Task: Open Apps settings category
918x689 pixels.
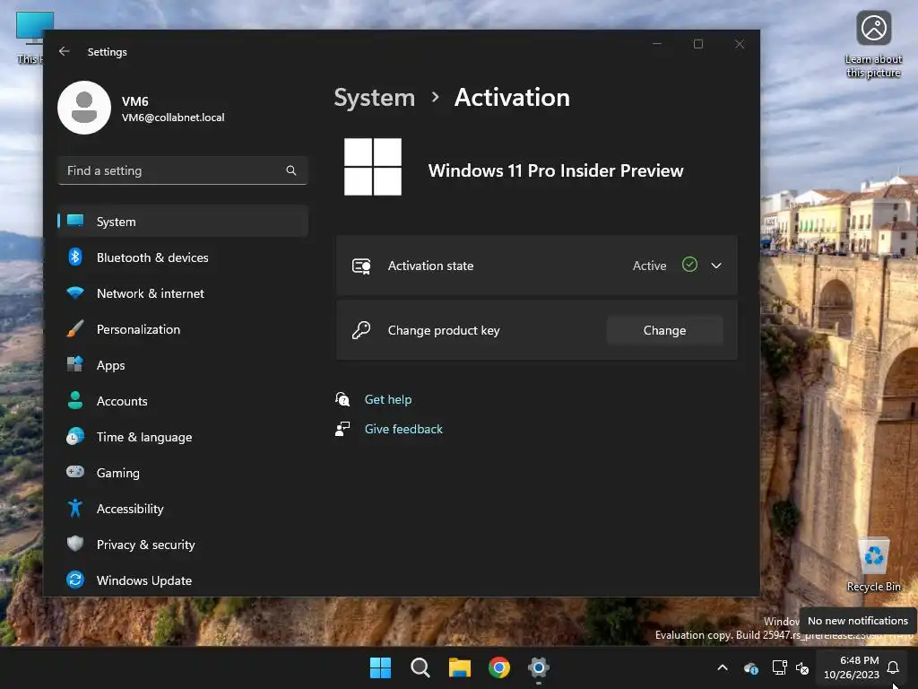Action: click(x=183, y=365)
